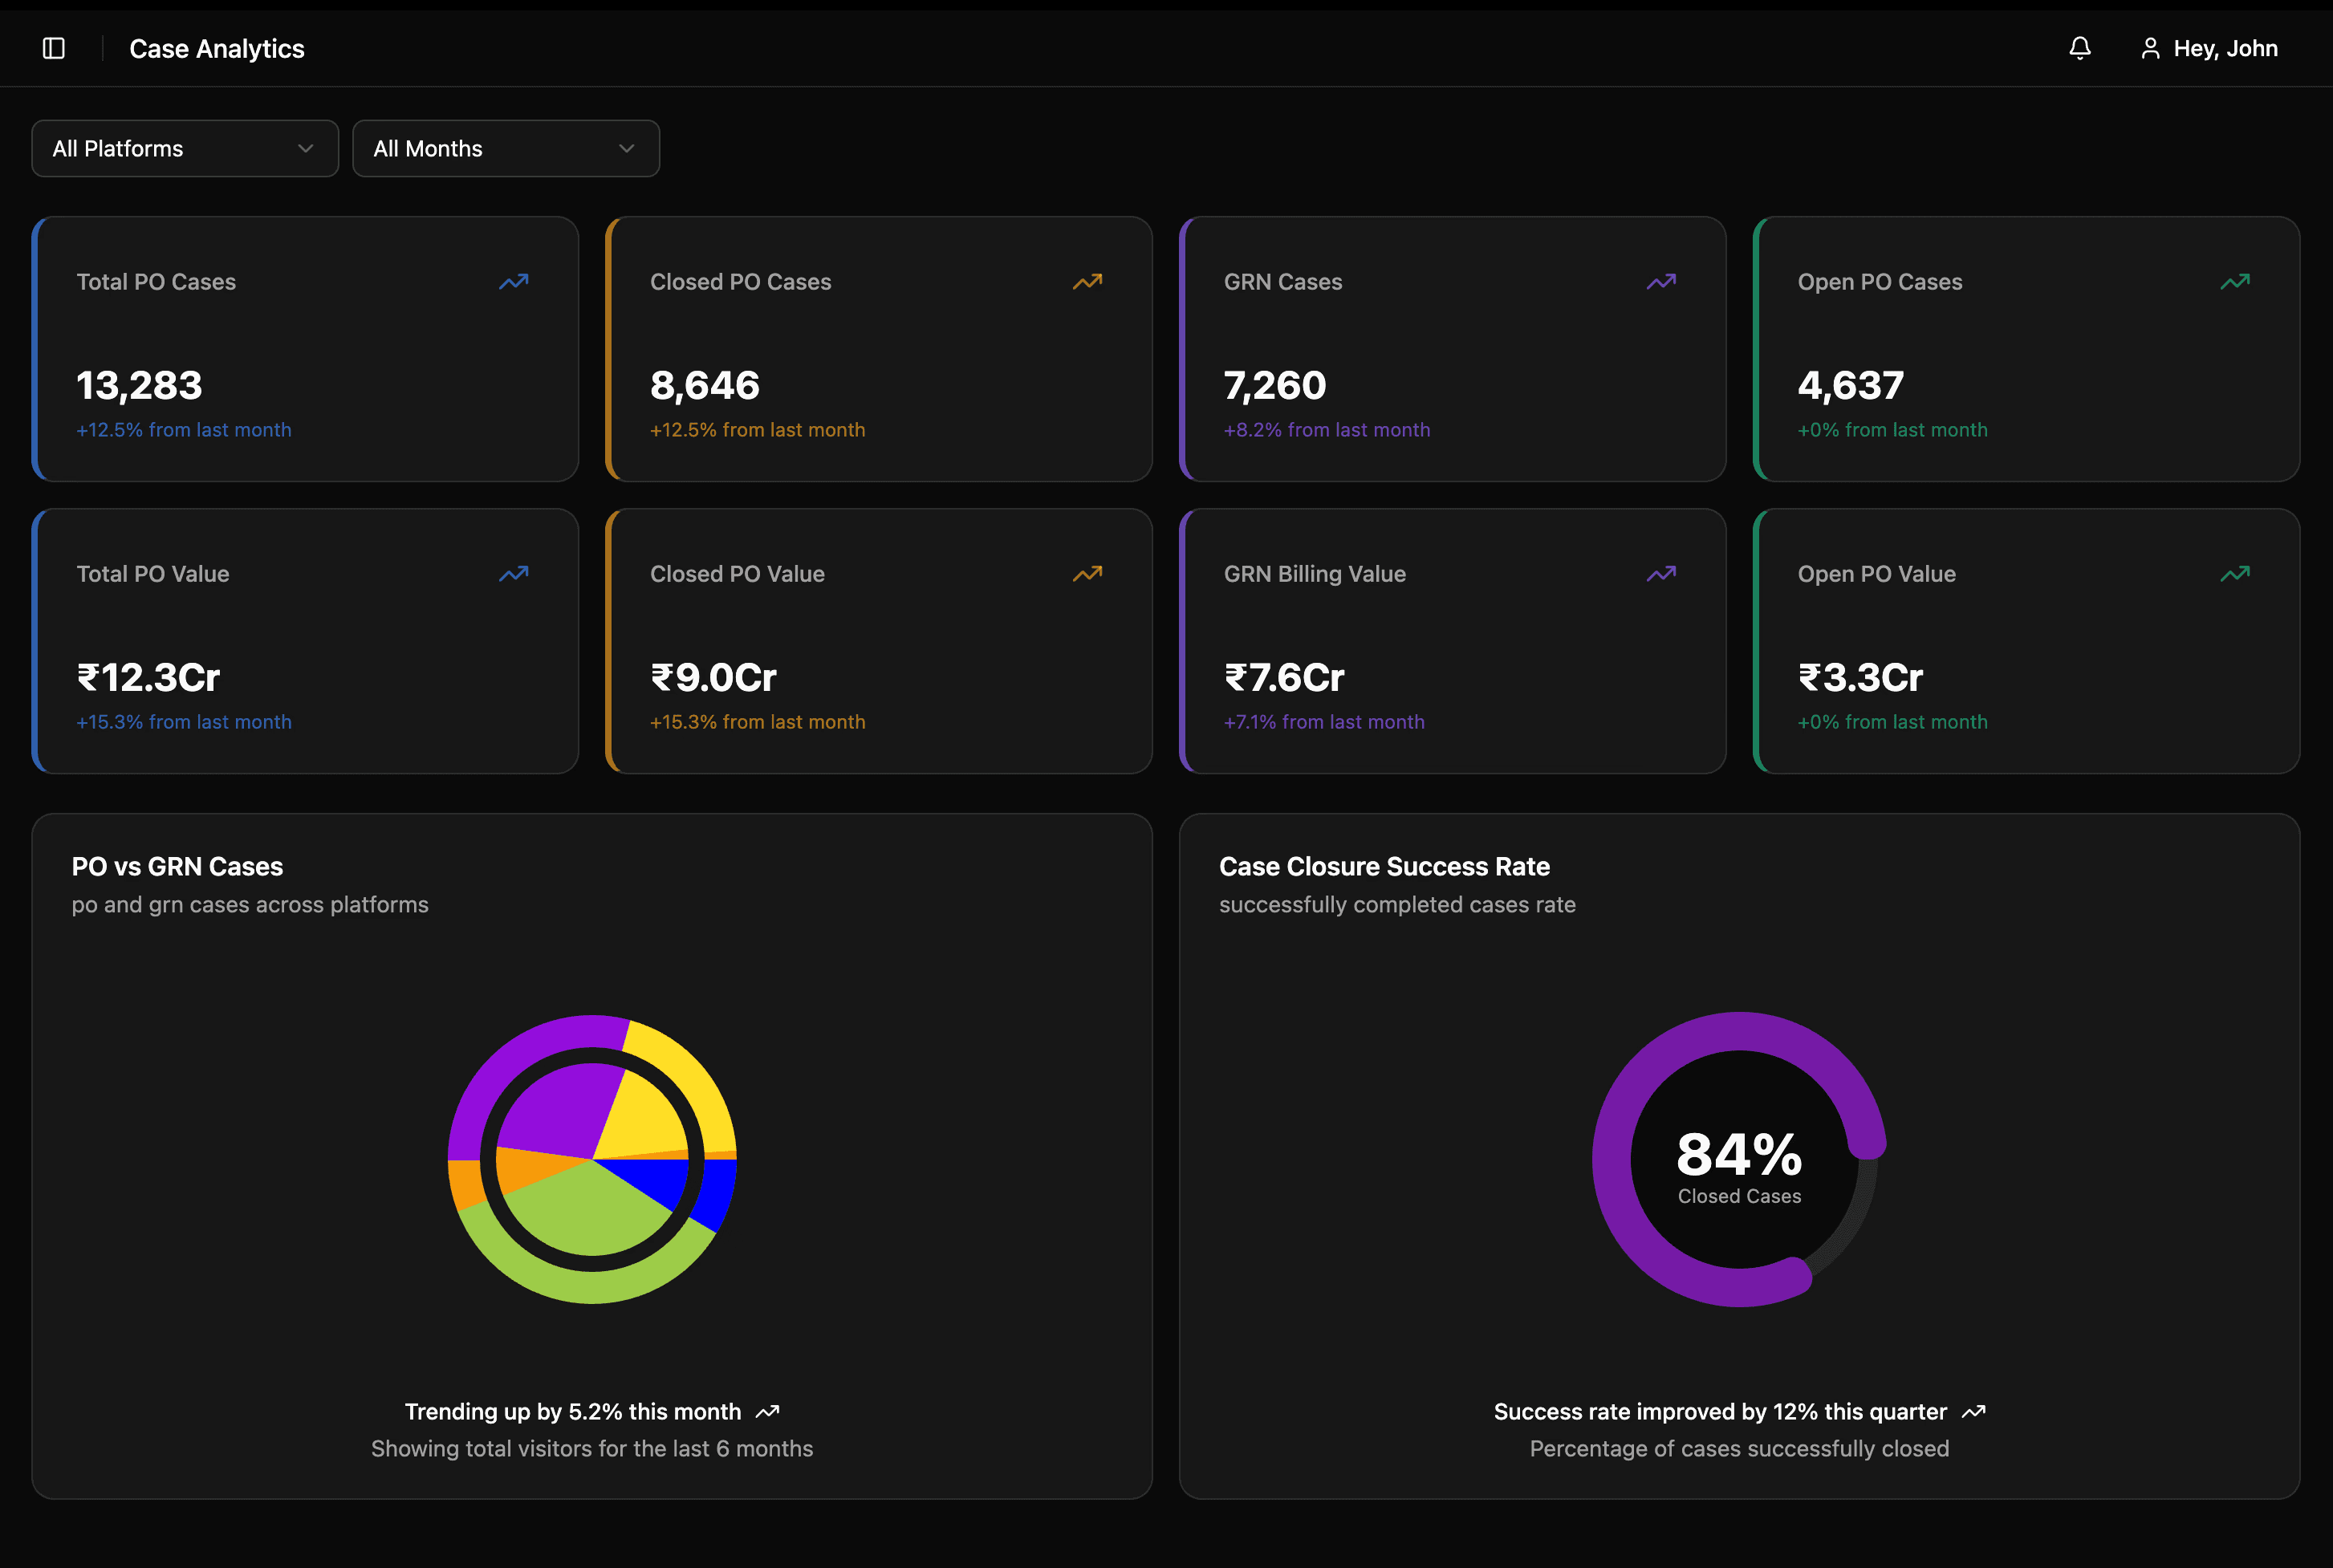The height and width of the screenshot is (1568, 2333).
Task: Open the Closed PO Value card
Action: click(878, 641)
